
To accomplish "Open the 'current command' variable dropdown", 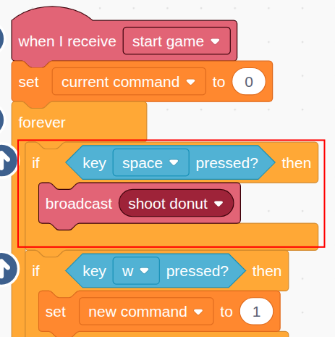I will [x=129, y=82].
